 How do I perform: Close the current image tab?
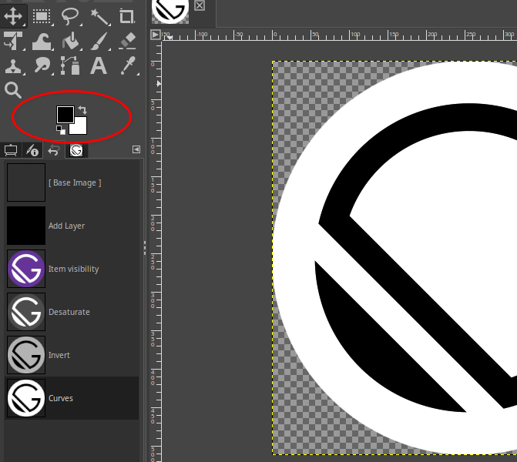200,6
